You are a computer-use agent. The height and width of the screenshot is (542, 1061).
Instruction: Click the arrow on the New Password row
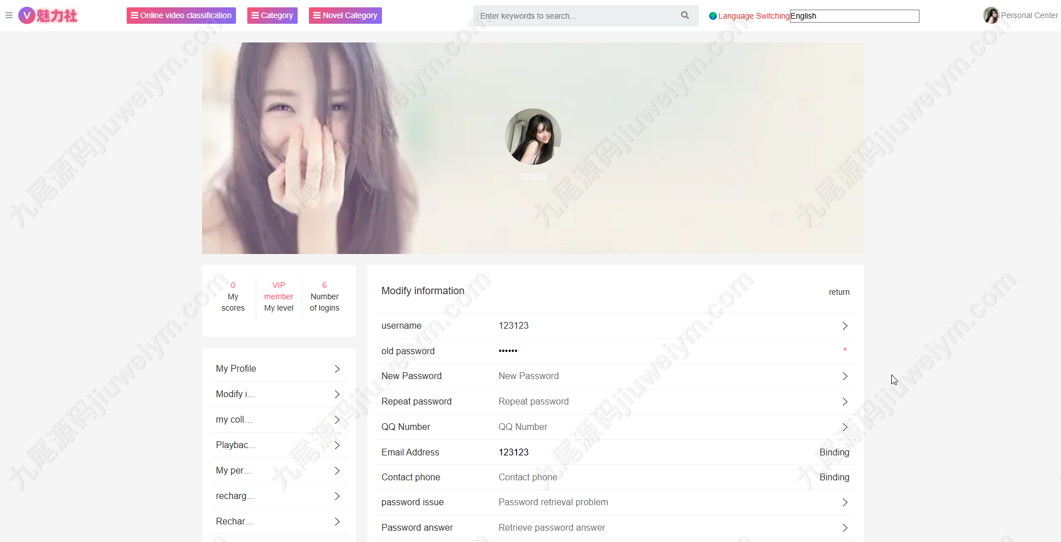[x=845, y=376]
